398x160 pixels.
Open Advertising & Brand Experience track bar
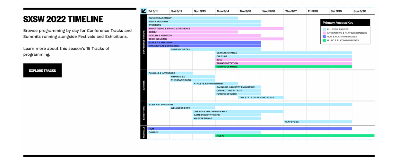pyautogui.click(x=215, y=28)
